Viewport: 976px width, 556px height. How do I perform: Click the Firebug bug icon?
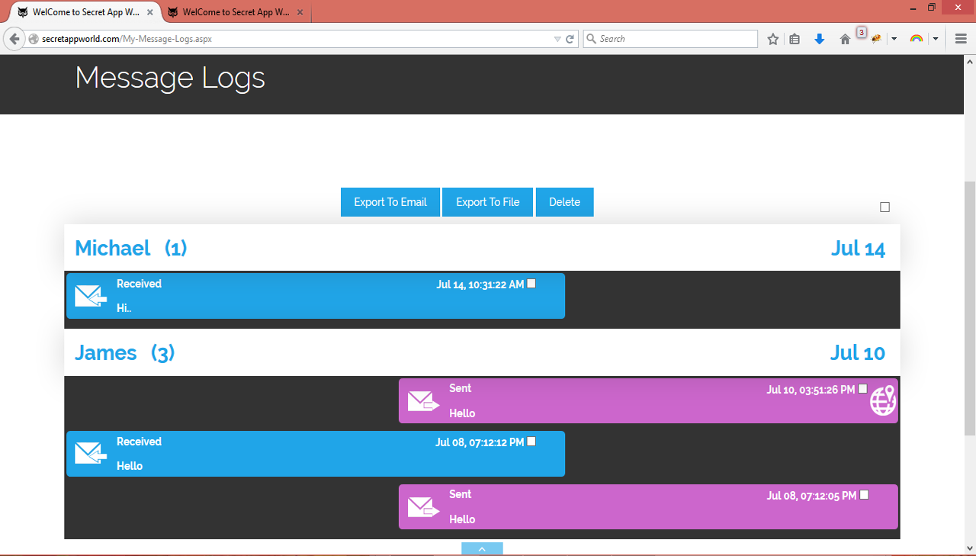[x=876, y=39]
